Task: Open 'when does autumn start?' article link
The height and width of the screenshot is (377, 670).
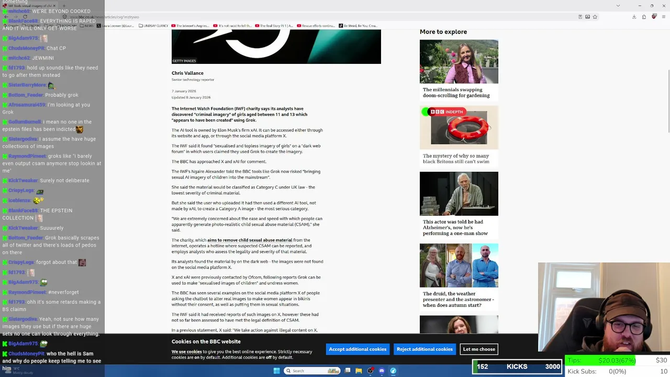Action: pyautogui.click(x=459, y=300)
